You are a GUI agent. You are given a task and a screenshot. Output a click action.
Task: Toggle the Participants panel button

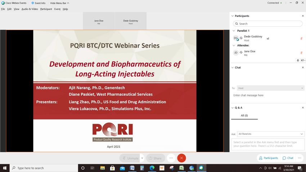click(x=268, y=158)
